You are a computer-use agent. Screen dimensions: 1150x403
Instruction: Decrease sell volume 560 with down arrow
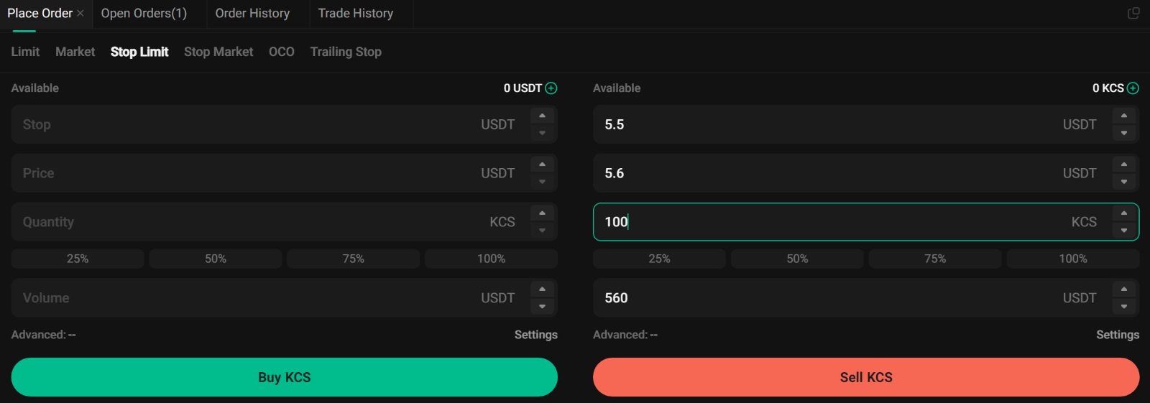click(x=1124, y=307)
